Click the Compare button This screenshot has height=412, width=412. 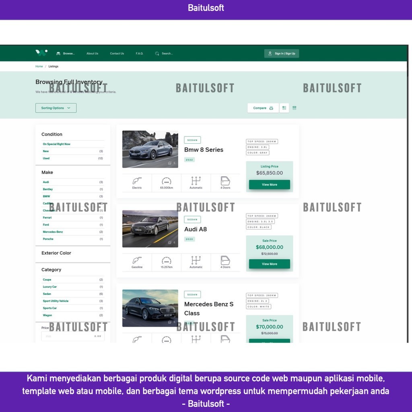tap(263, 108)
